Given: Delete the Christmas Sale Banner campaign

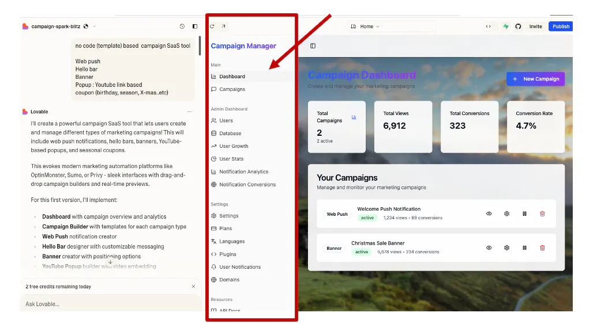Looking at the screenshot, I should 543,247.
